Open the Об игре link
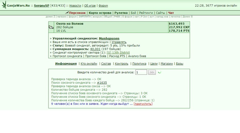Screen dimensions: 240x133 point(90,5)
